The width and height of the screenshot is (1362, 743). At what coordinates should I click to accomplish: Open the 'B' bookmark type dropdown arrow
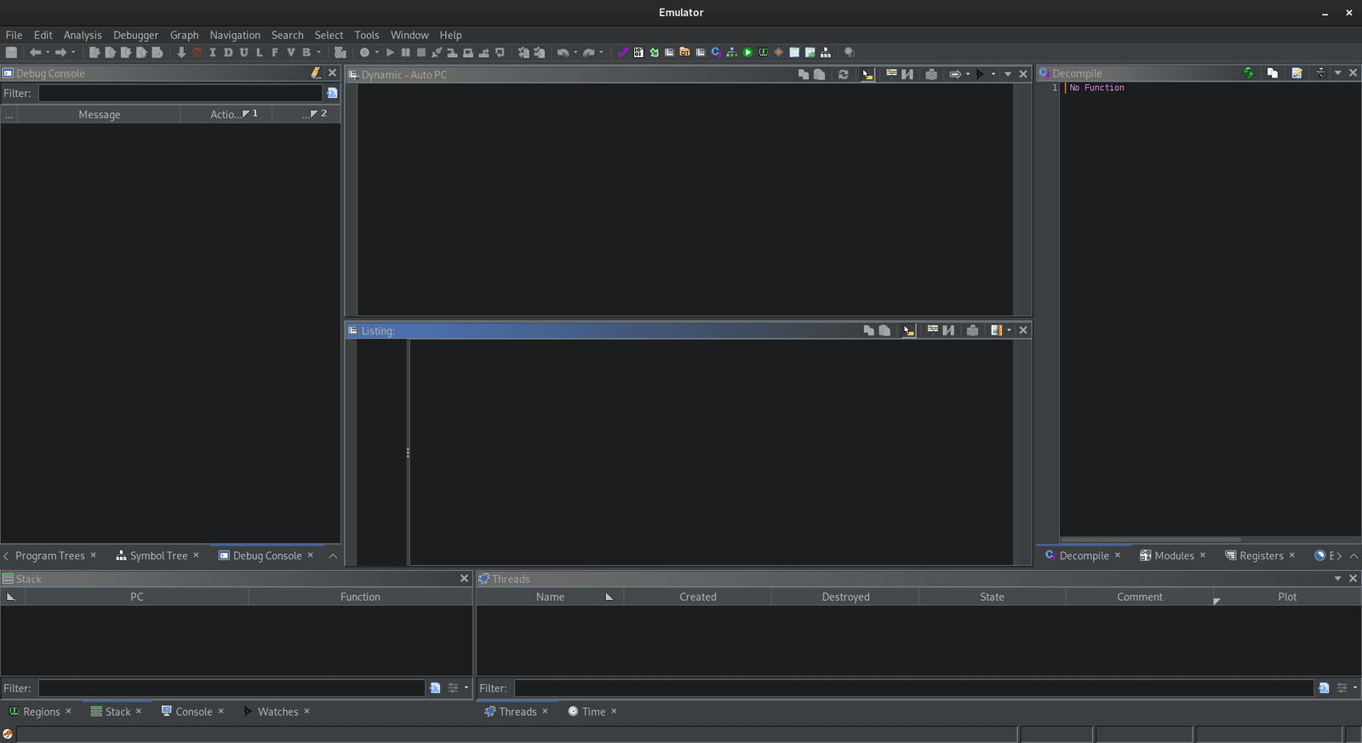tap(319, 53)
